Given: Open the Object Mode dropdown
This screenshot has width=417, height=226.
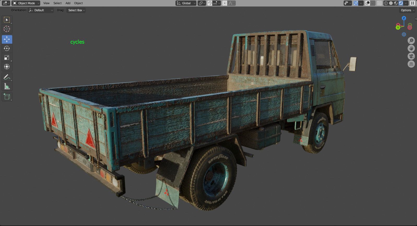Looking at the screenshot, I should [26, 3].
